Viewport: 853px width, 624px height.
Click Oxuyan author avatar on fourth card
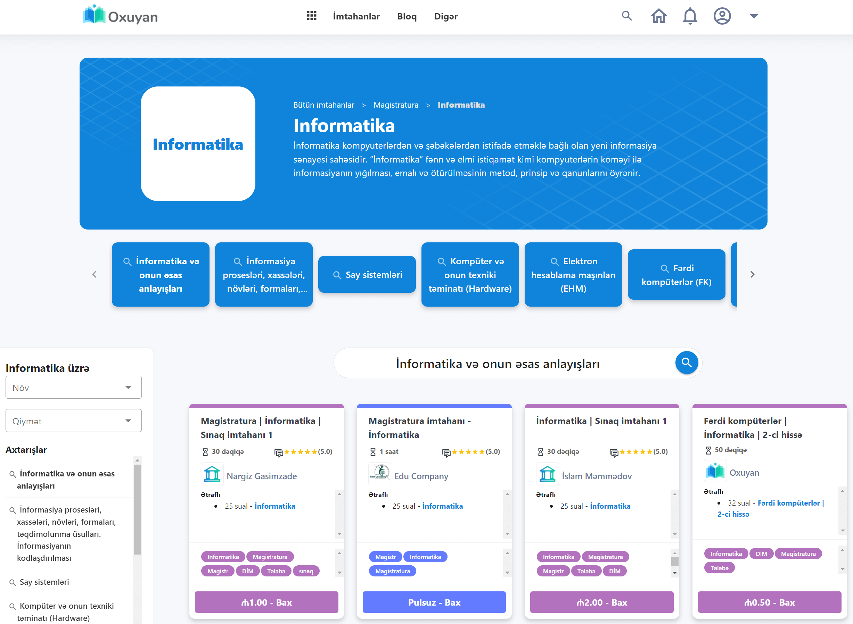[715, 471]
